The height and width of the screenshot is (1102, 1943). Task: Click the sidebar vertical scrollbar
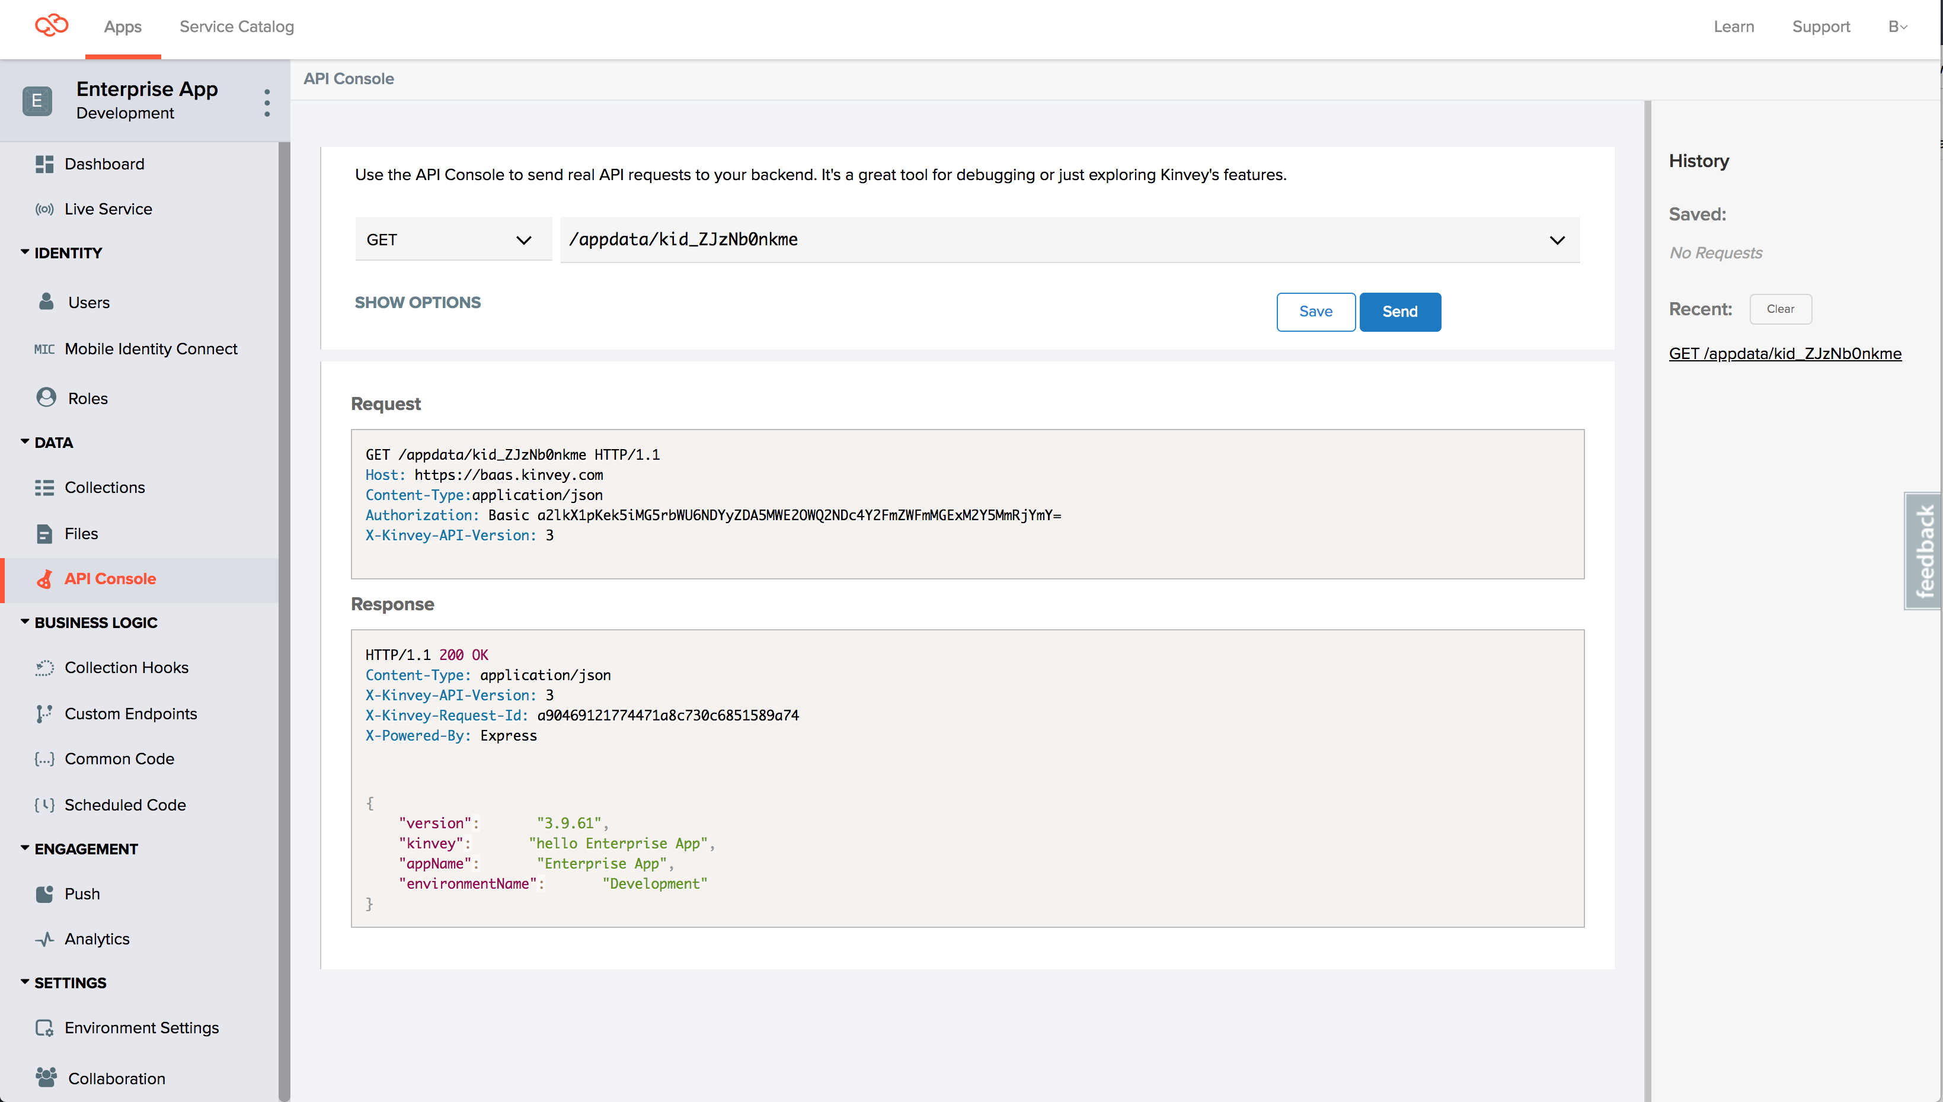(284, 606)
